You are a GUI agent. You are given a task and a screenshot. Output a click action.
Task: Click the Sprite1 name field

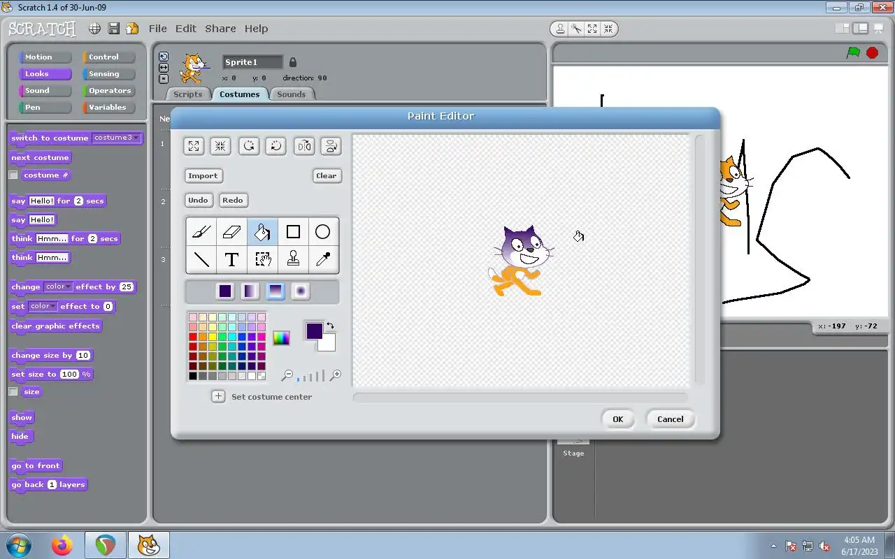(253, 62)
